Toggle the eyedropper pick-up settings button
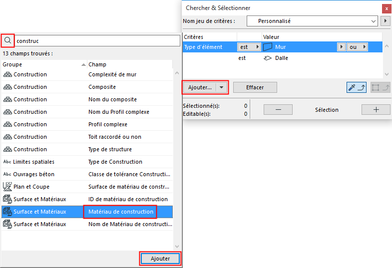Image resolution: width=392 pixels, height=268 pixels. 357,87
